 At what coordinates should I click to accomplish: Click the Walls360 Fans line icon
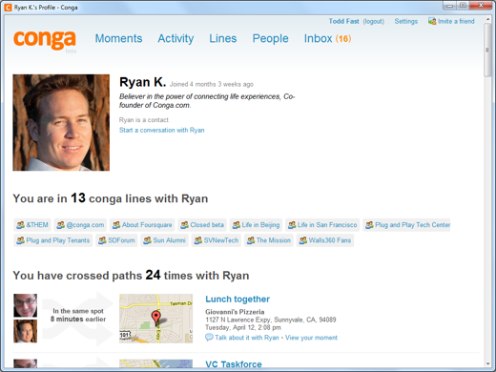point(303,240)
